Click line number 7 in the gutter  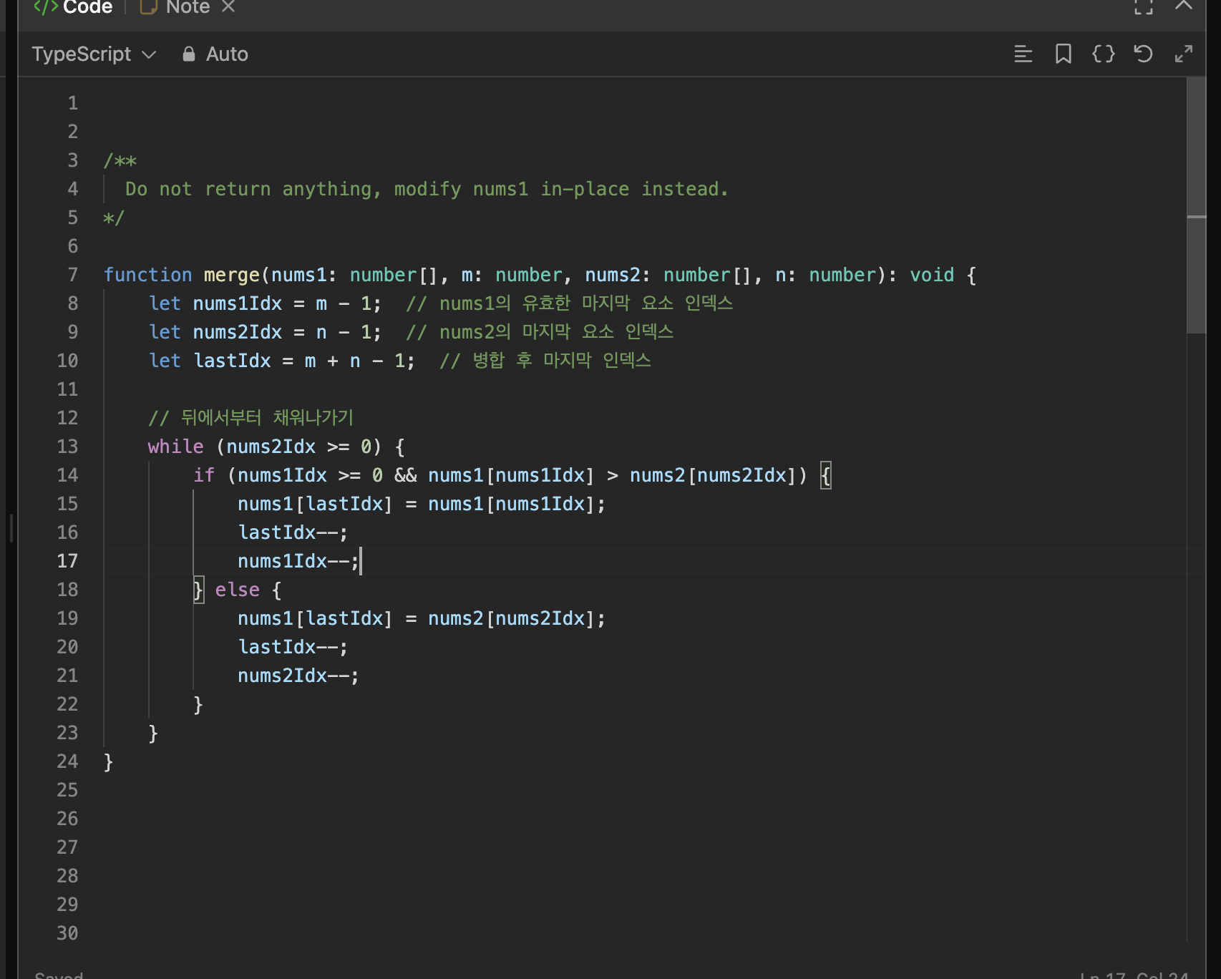[x=72, y=275]
